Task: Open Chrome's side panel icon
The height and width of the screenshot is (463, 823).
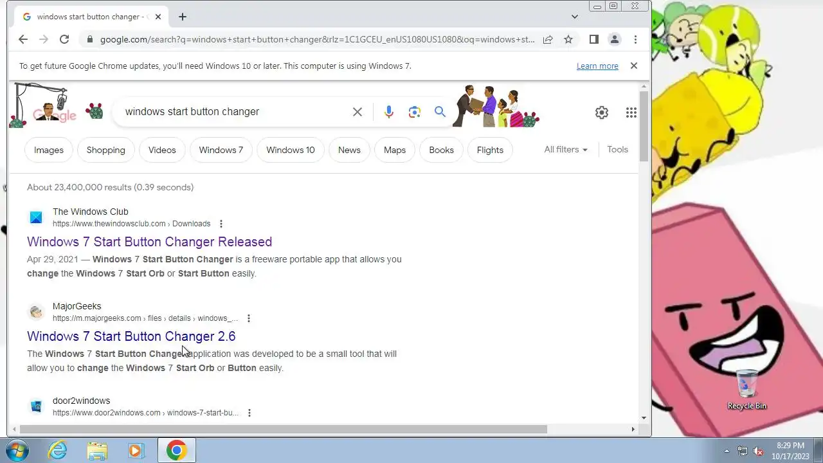Action: (594, 39)
